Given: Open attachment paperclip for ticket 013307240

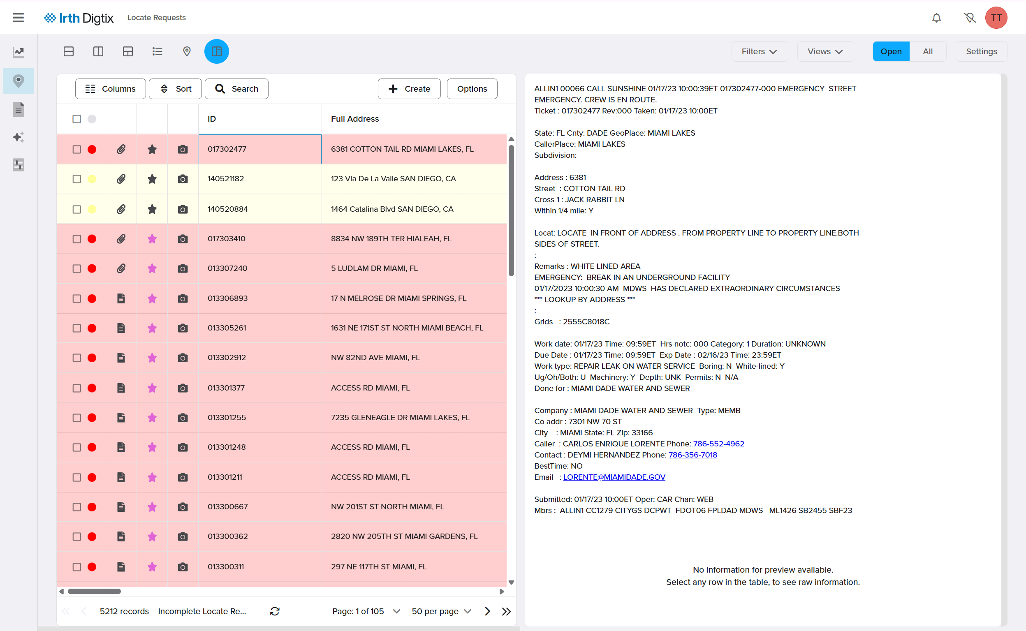Looking at the screenshot, I should pyautogui.click(x=121, y=268).
